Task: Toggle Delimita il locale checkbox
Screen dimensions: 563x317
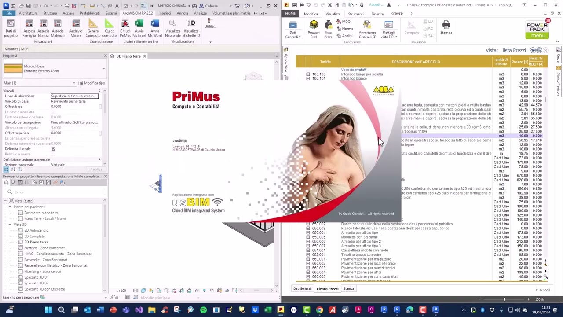Action: (x=54, y=149)
